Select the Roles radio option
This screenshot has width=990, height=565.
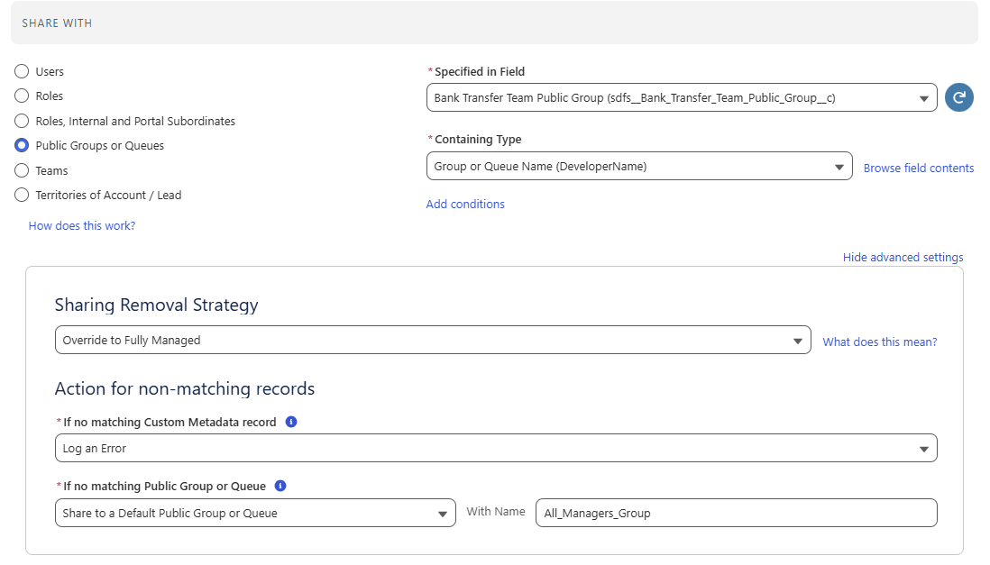(22, 96)
